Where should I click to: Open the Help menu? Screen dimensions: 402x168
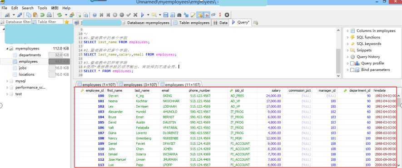tap(66, 8)
